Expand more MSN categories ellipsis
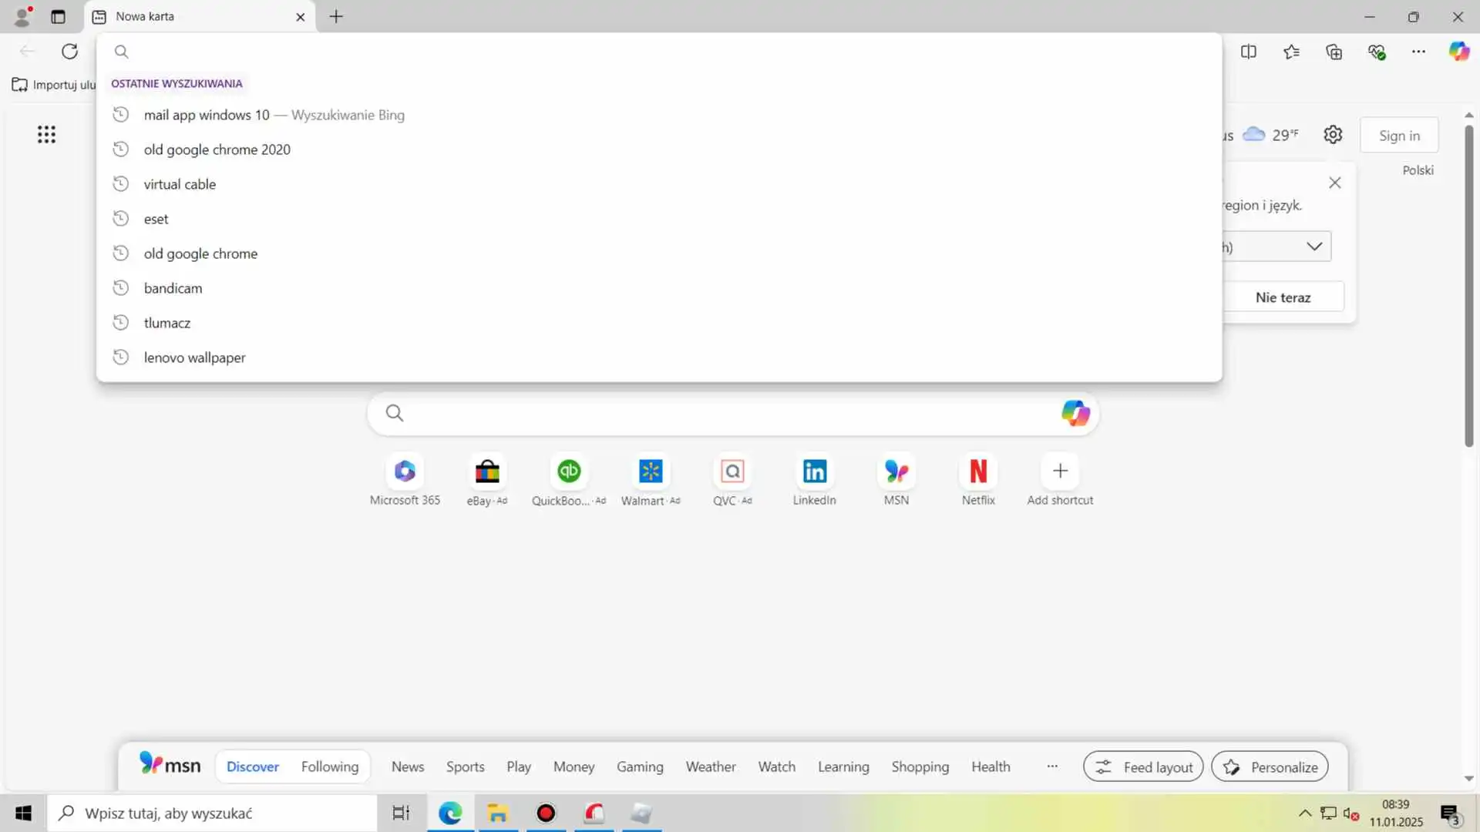 [x=1052, y=767]
